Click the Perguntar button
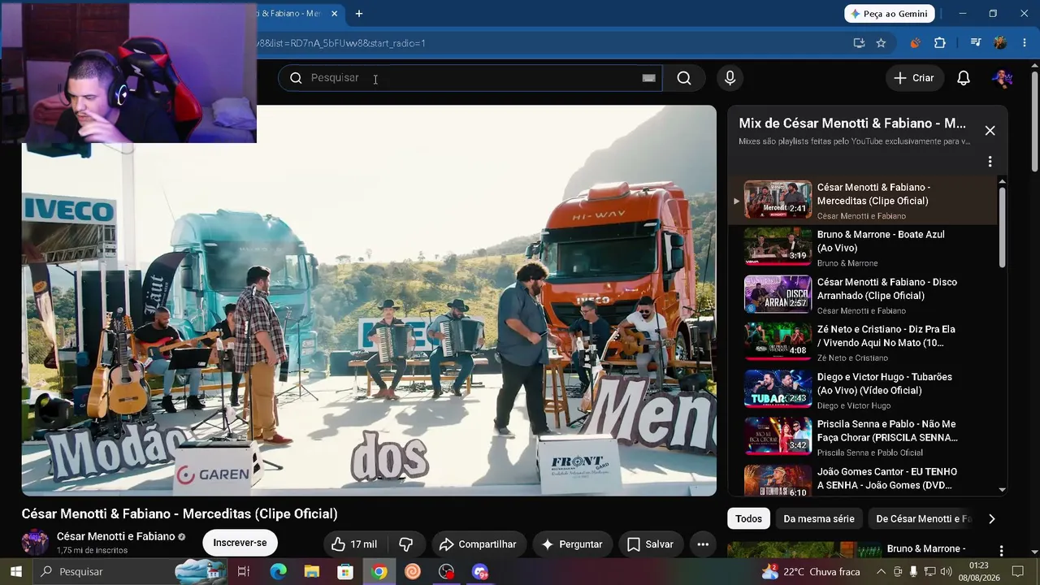 pos(572,544)
